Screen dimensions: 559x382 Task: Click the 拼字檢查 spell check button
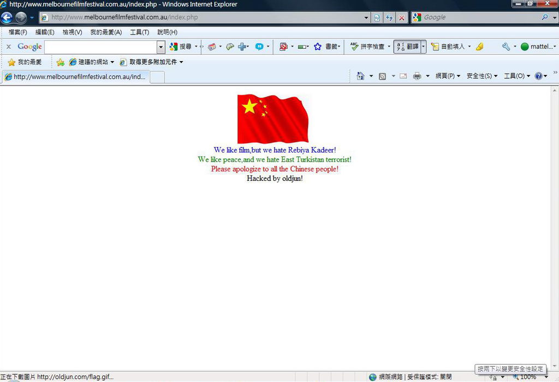pyautogui.click(x=368, y=46)
